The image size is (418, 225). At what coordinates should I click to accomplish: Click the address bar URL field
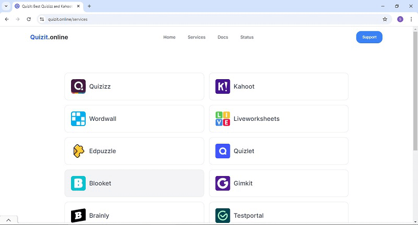[x=209, y=19]
